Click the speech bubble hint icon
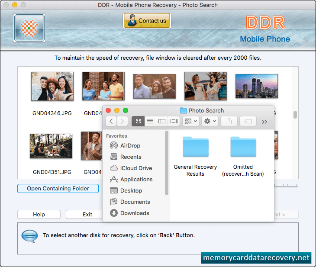Screen dimensions: 316x267 (29, 236)
